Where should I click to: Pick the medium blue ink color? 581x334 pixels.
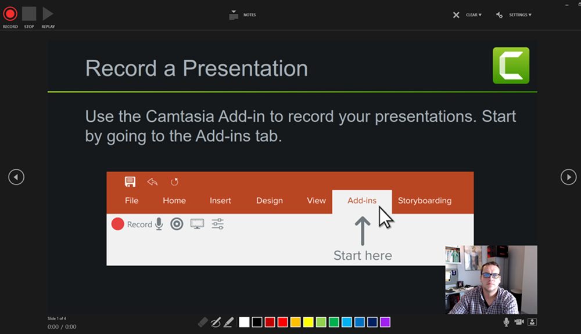point(360,322)
